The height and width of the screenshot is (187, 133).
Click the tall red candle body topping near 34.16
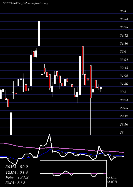[83, 60]
